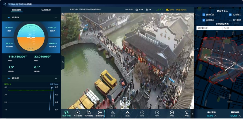
Task: Collapse the 仪表盘 dashboard panel
Action: pos(56,18)
